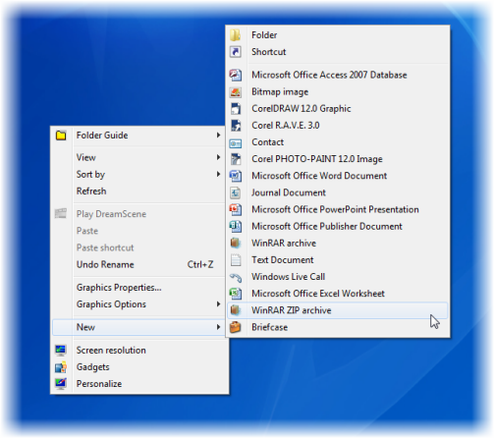Viewport: 494px width, 438px height.
Task: Expand the Sort by submenu arrow
Action: (218, 174)
